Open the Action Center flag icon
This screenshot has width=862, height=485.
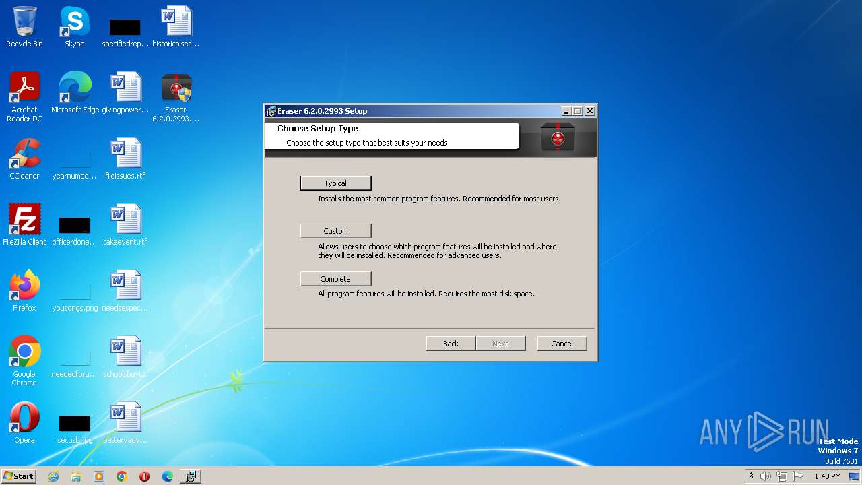click(798, 476)
